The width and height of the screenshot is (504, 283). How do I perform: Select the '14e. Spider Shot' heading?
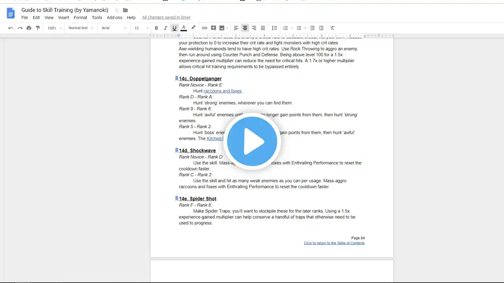[198, 199]
